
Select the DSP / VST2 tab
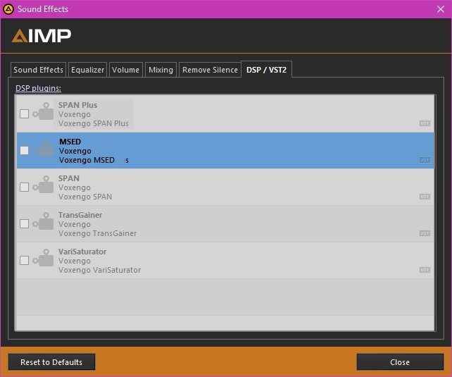(266, 70)
